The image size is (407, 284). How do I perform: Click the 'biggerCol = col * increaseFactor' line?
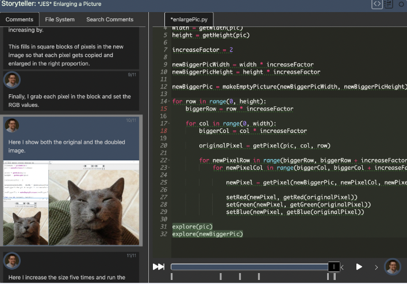pyautogui.click(x=253, y=131)
